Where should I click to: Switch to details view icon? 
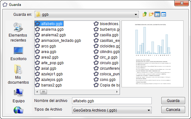(x=163, y=15)
